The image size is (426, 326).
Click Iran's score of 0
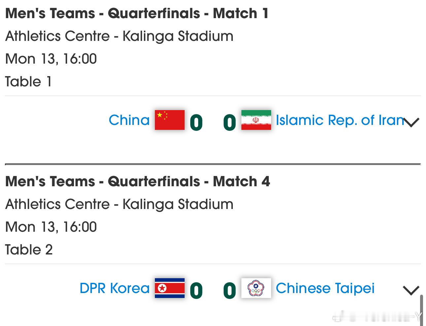point(230,122)
